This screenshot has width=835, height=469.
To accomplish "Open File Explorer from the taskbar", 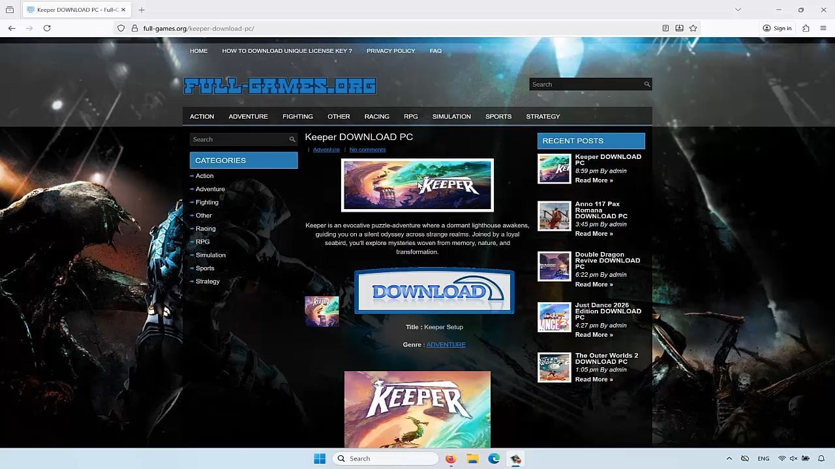I will 472,459.
